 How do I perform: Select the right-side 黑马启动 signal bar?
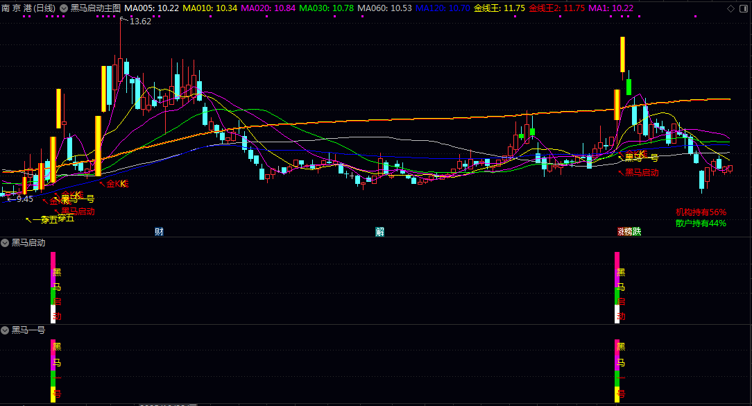617,287
